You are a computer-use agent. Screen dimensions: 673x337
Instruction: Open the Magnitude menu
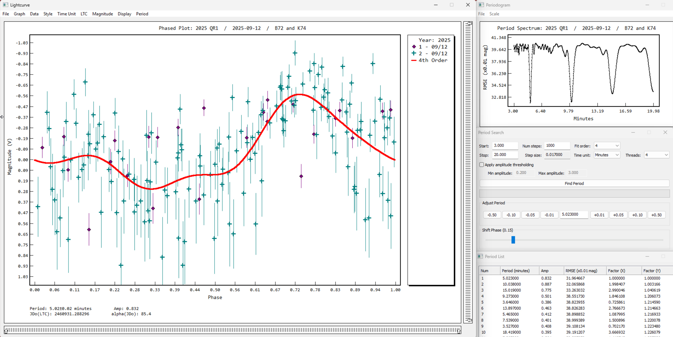(103, 14)
